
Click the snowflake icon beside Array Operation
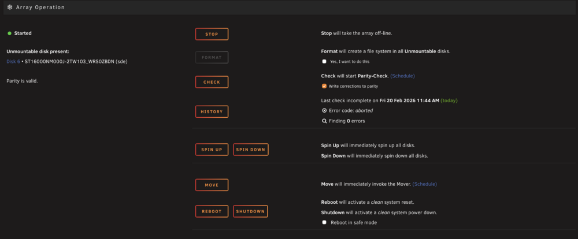point(10,8)
